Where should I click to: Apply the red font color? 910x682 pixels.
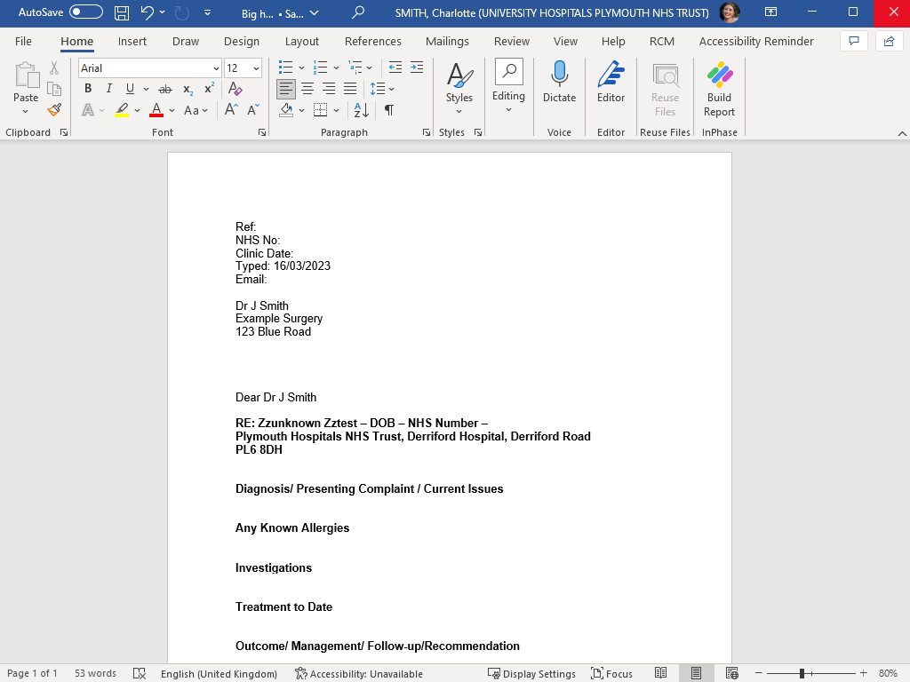click(156, 109)
